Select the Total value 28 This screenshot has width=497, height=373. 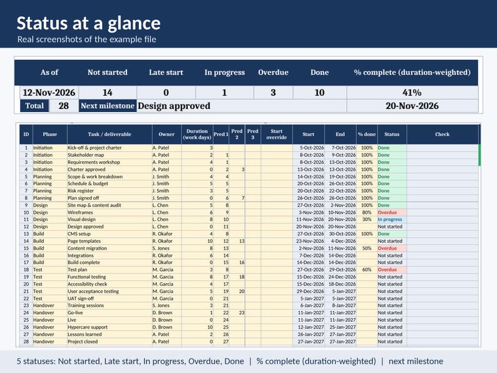(x=63, y=106)
